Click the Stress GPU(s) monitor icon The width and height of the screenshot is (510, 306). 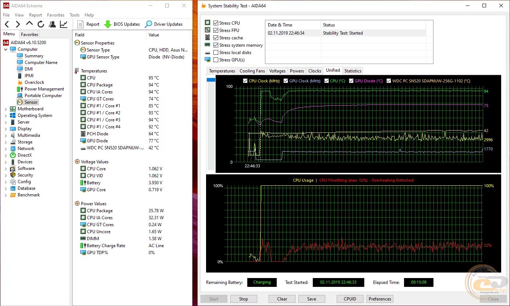click(x=208, y=60)
